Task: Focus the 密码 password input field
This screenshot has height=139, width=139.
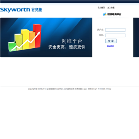Action: (115, 35)
